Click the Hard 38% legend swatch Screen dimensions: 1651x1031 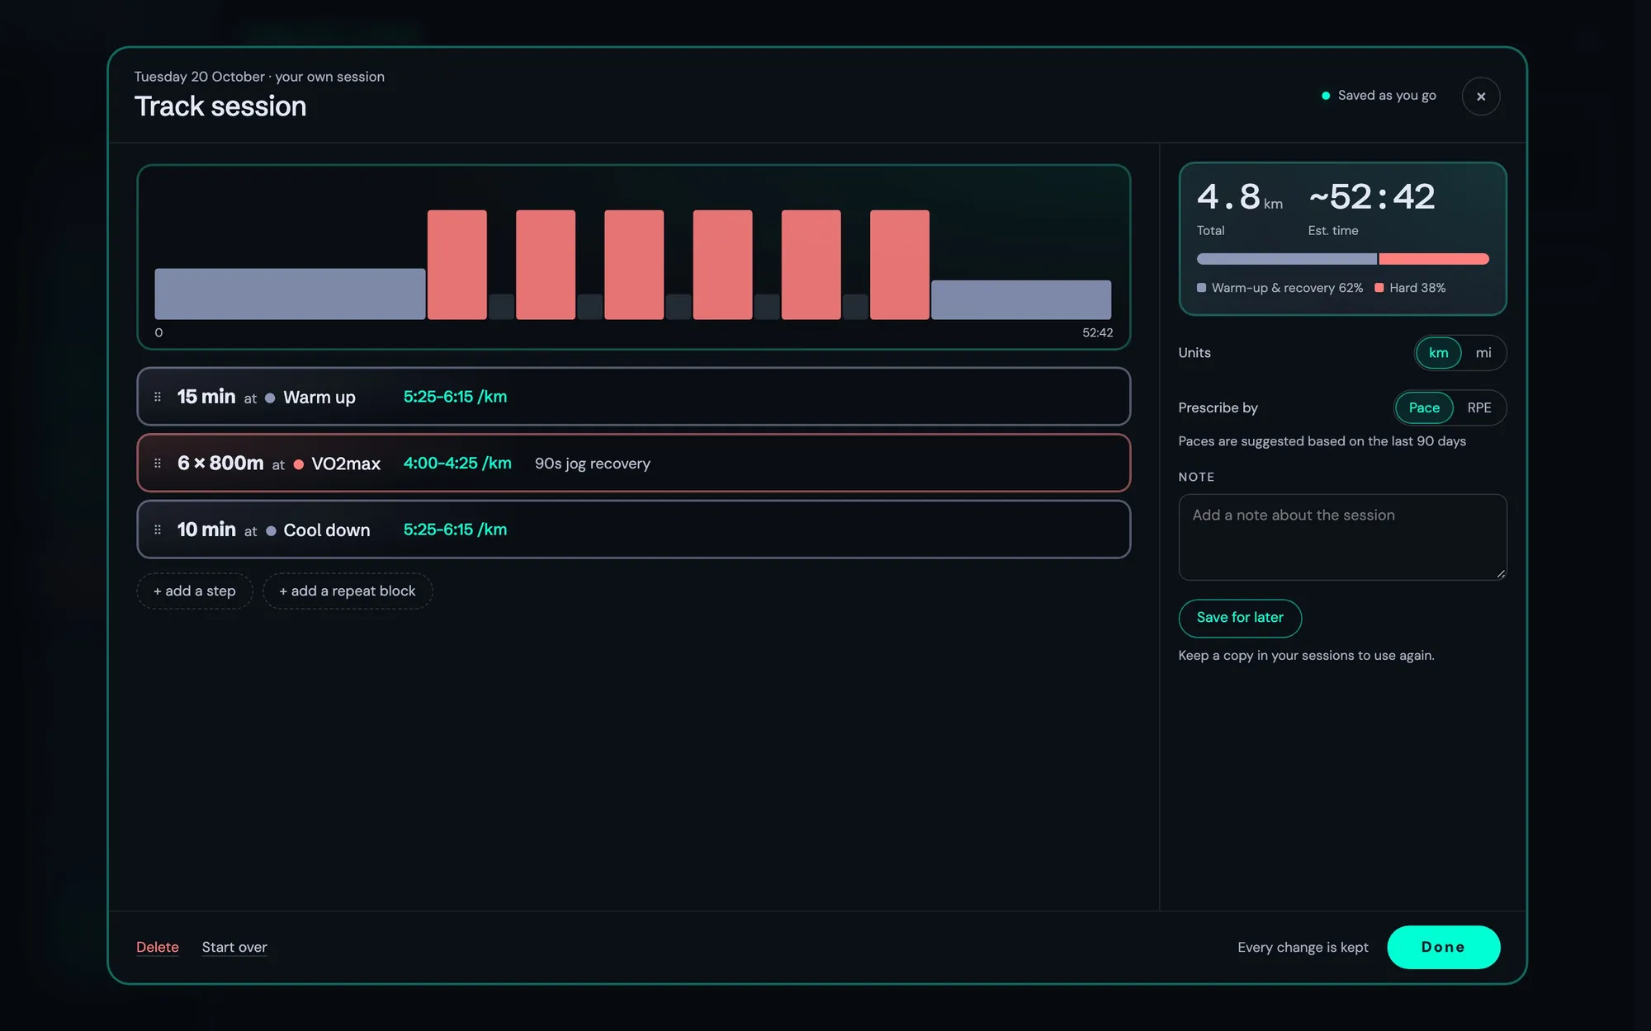point(1379,288)
